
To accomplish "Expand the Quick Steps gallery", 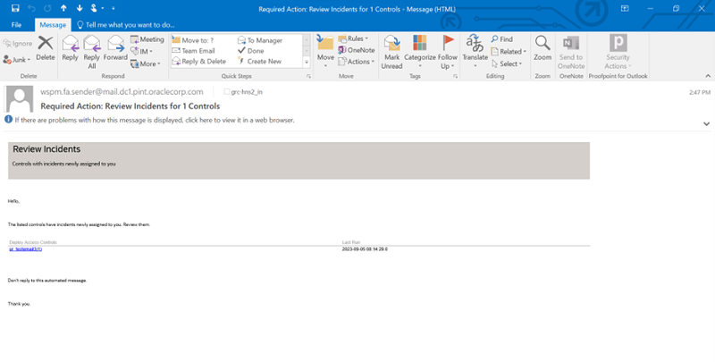I will pyautogui.click(x=307, y=62).
